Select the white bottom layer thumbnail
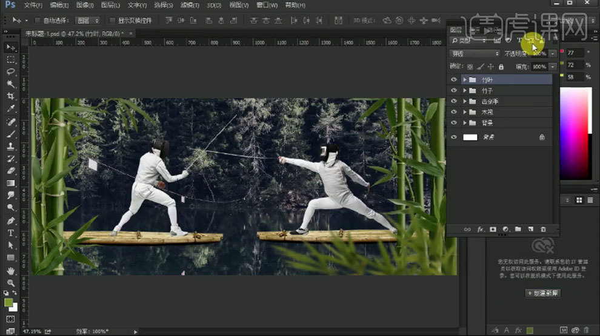The height and width of the screenshot is (336, 600). (x=470, y=137)
